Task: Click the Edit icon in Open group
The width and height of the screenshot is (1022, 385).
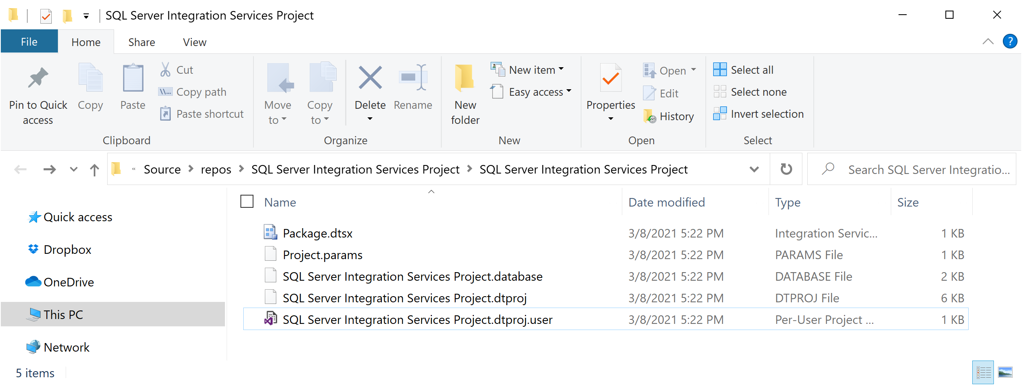Action: tap(650, 93)
